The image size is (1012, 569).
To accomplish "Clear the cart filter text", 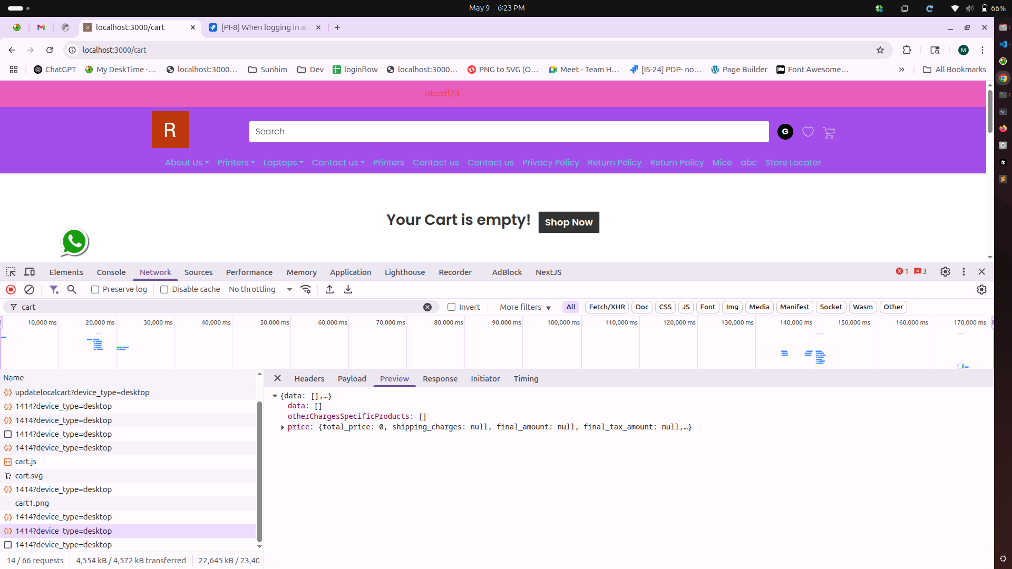I will pyautogui.click(x=427, y=307).
